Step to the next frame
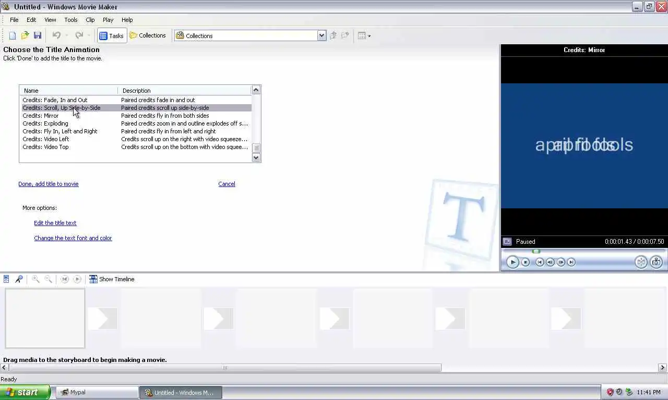 561,262
